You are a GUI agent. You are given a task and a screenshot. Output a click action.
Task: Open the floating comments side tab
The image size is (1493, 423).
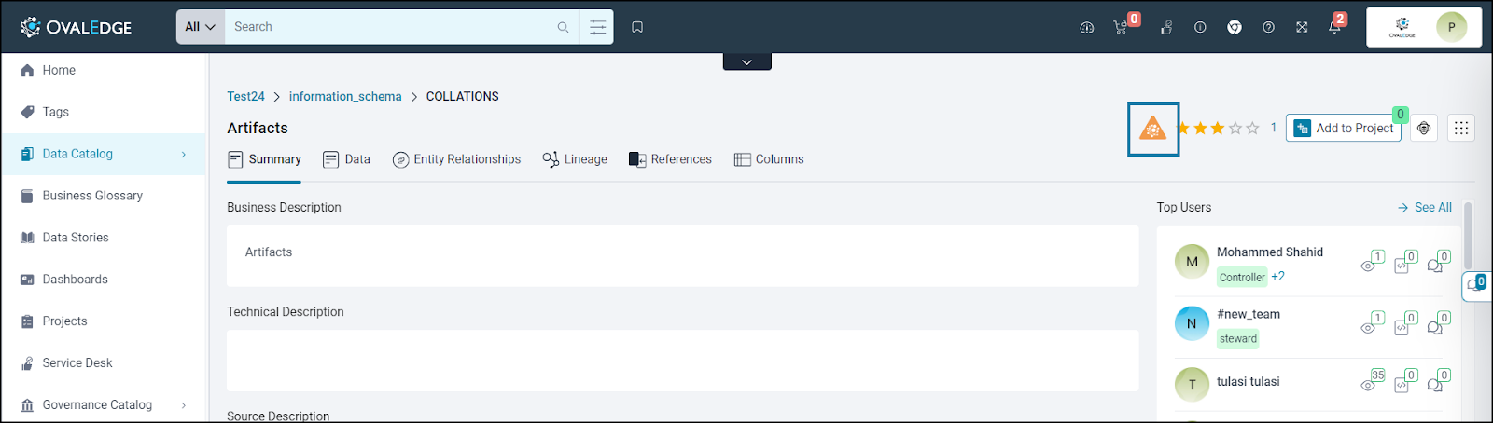1476,284
